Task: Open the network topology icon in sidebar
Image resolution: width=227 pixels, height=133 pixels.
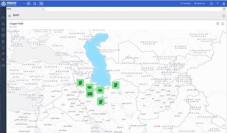Action: click(x=3, y=24)
